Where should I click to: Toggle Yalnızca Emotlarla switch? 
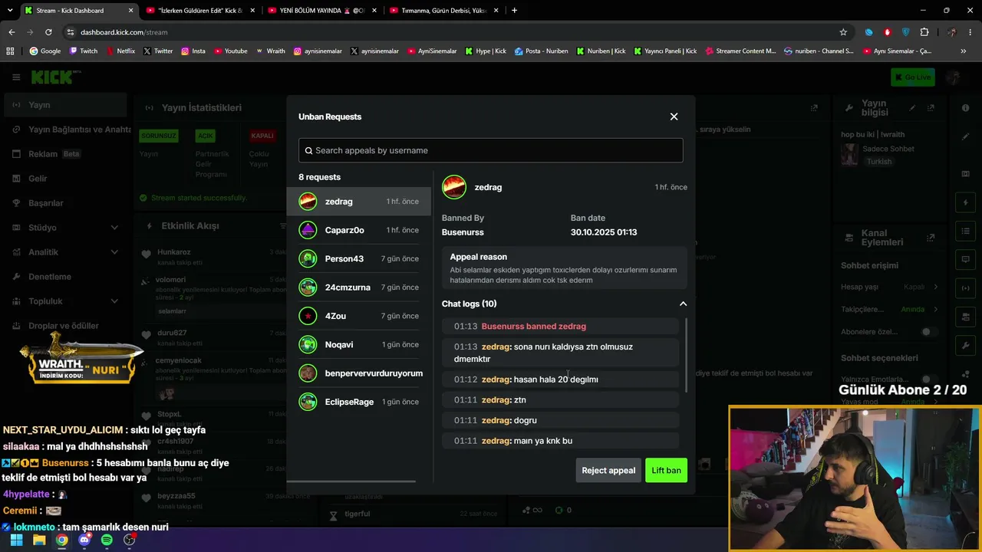click(x=928, y=379)
